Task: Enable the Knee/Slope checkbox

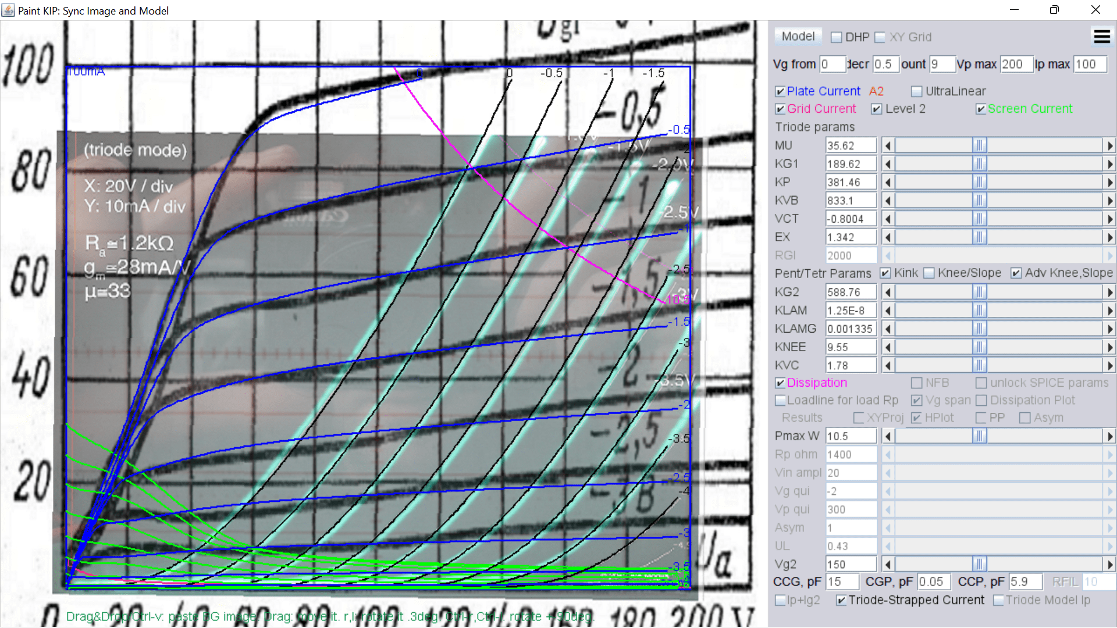Action: tap(929, 273)
